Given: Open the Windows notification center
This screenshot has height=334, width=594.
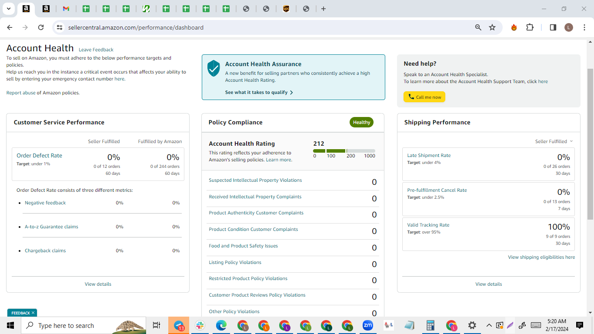Looking at the screenshot, I should (580, 325).
